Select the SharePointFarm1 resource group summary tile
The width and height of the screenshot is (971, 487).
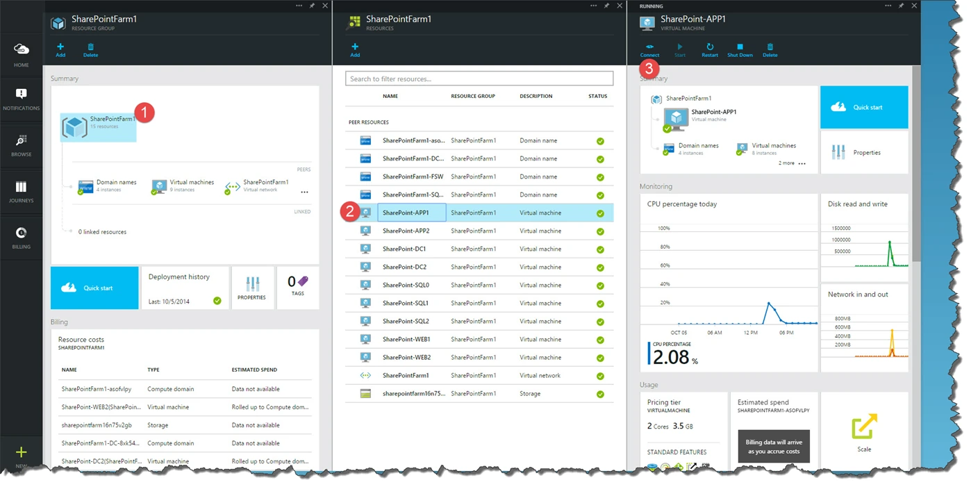pos(98,127)
